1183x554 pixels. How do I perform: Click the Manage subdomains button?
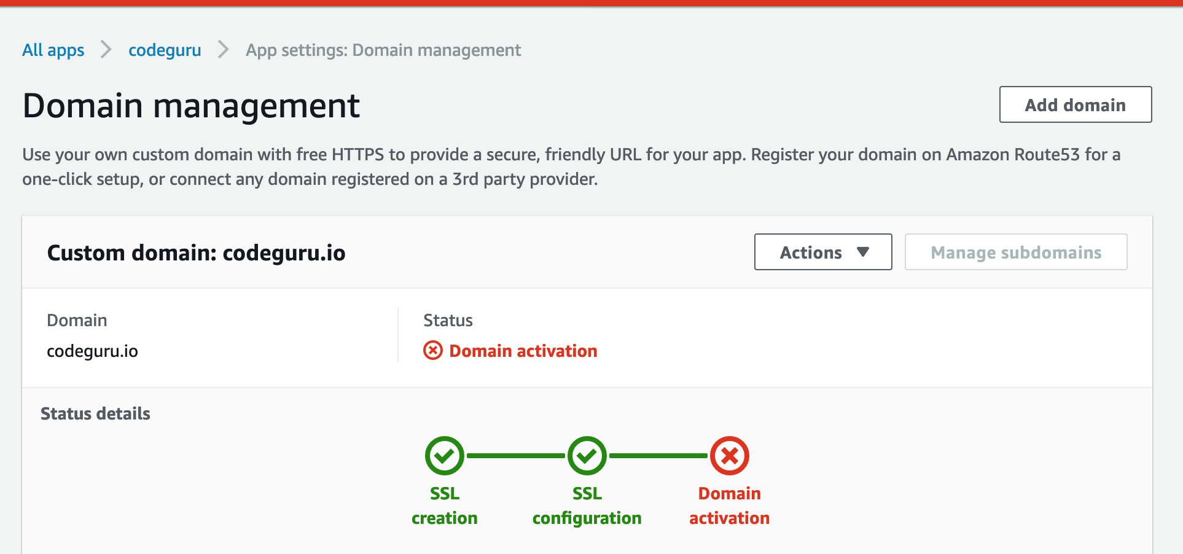tap(1015, 252)
